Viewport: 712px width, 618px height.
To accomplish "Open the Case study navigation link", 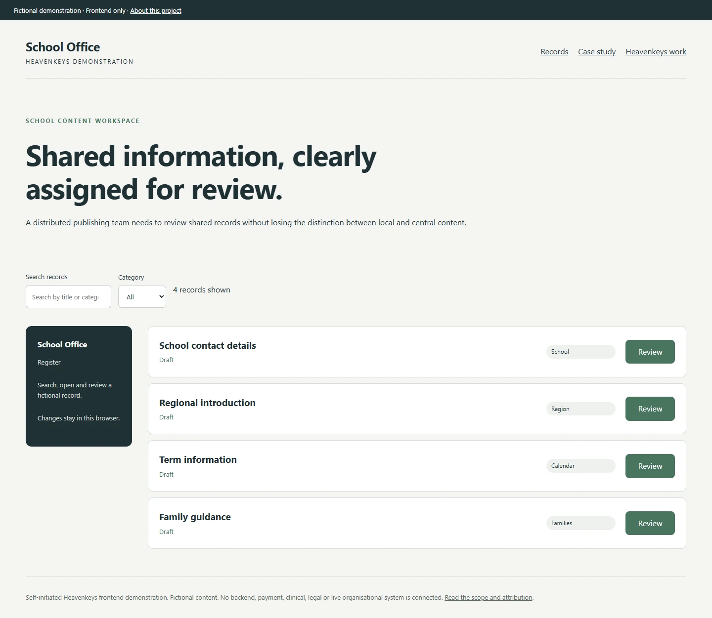I will click(597, 52).
